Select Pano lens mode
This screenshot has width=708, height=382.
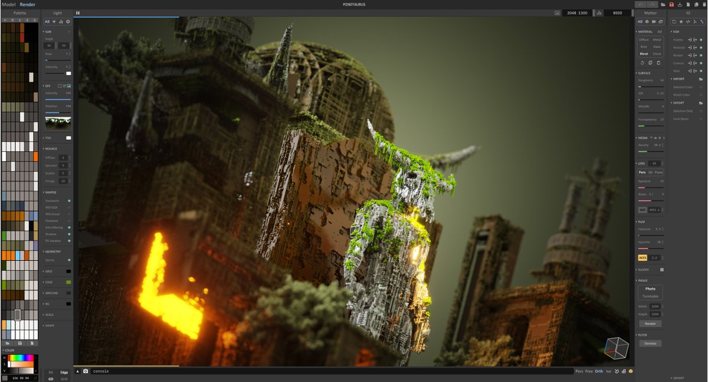(658, 172)
